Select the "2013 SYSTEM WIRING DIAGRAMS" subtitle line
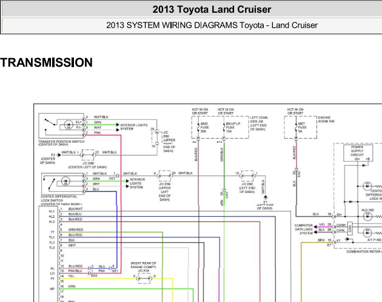This screenshot has width=382, height=302. point(212,25)
